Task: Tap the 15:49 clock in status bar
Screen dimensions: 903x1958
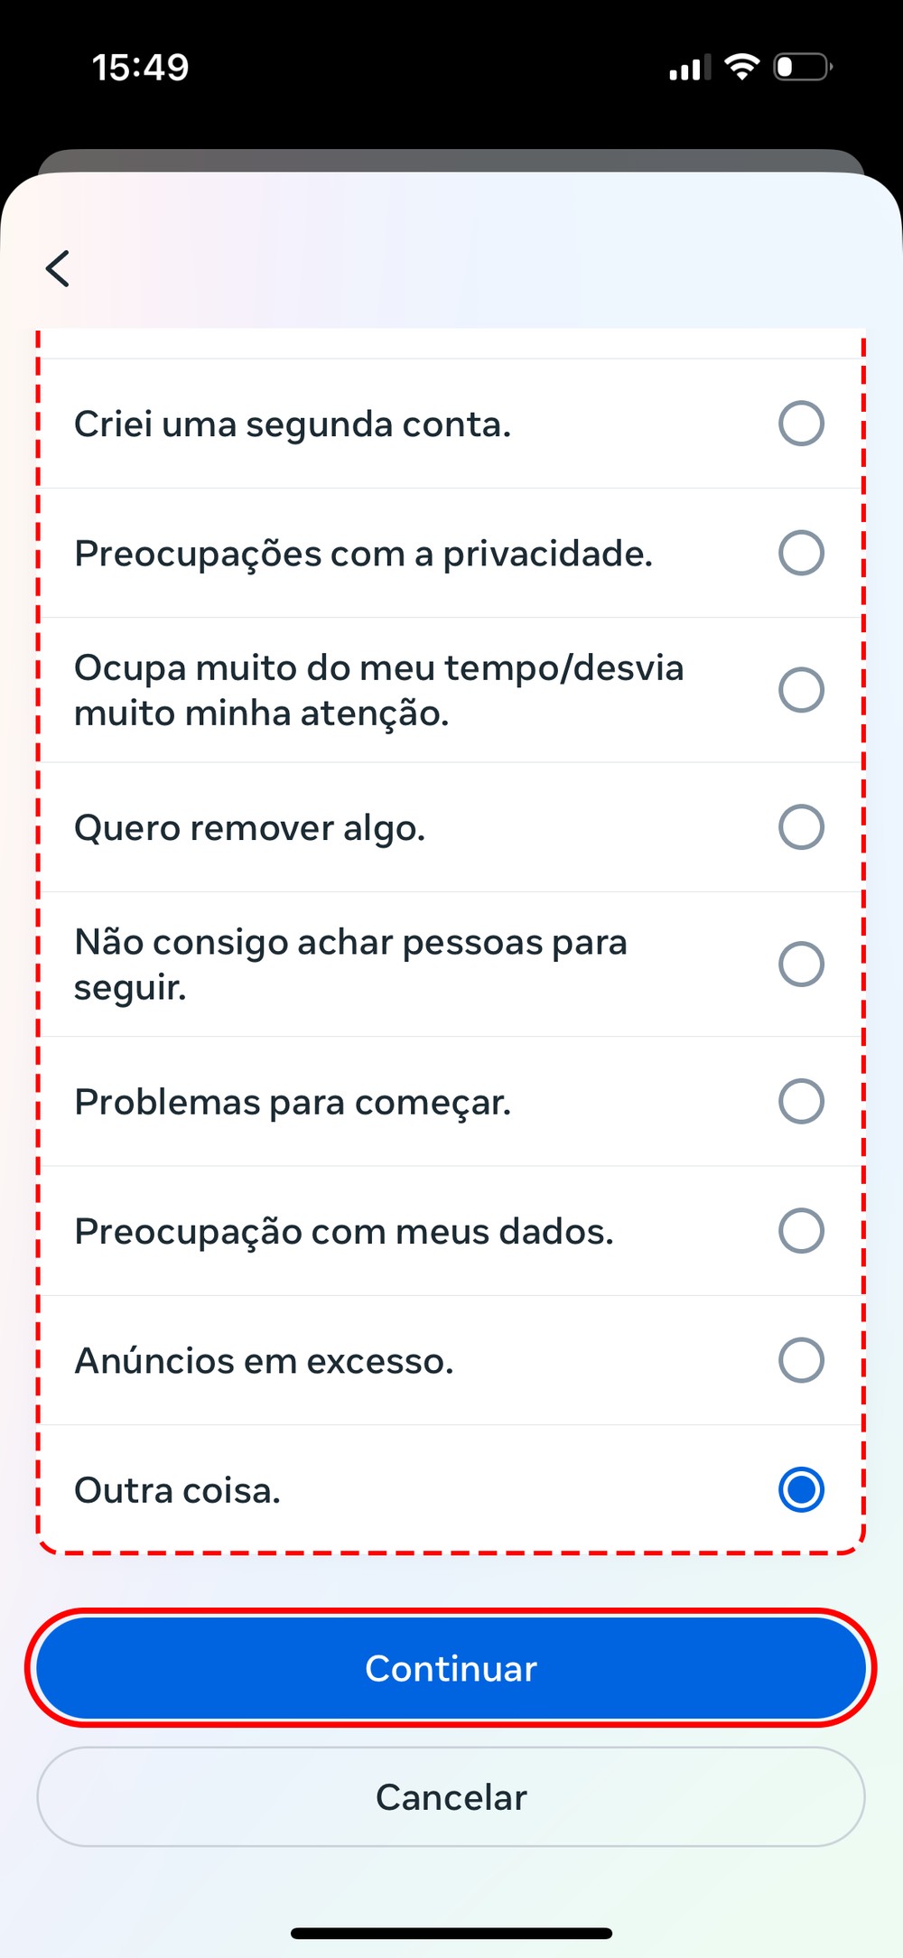Action: 141,68
